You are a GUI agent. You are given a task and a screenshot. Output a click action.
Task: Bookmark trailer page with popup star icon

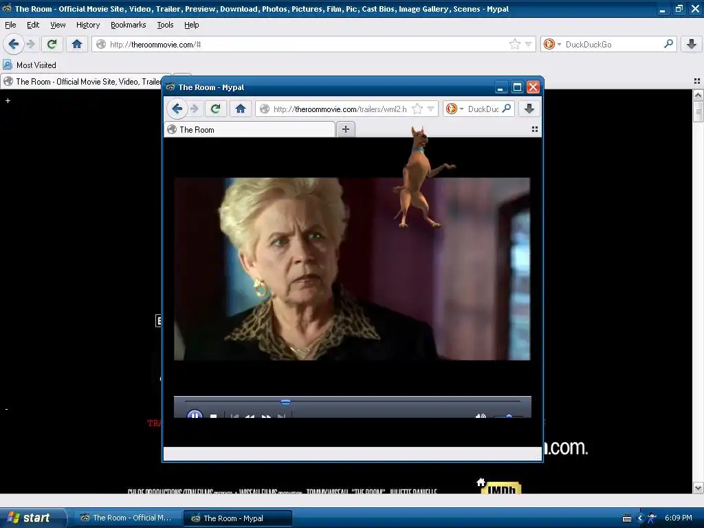pos(417,109)
